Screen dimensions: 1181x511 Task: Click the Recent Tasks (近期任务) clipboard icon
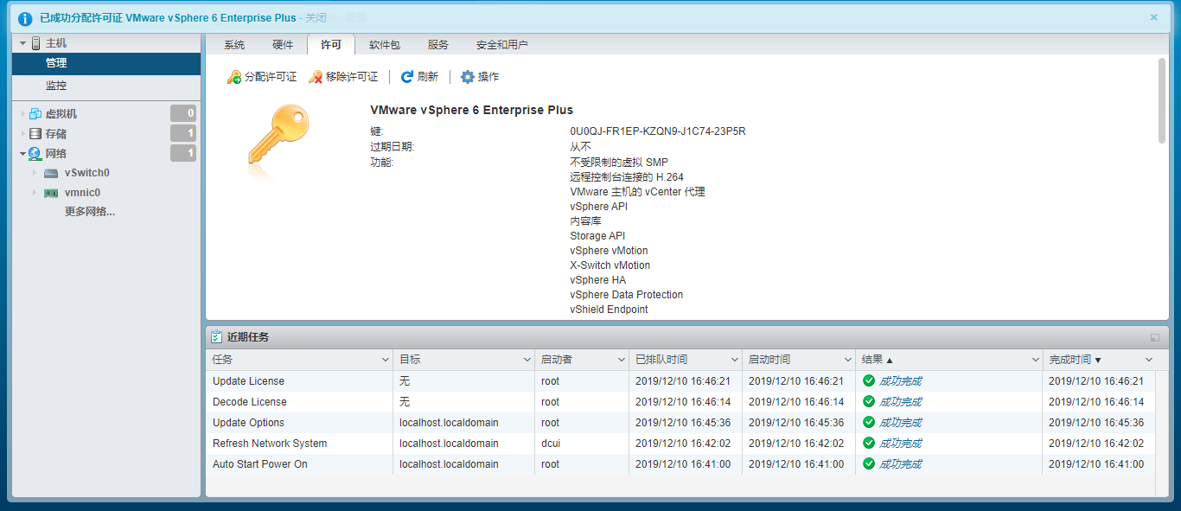[x=217, y=337]
